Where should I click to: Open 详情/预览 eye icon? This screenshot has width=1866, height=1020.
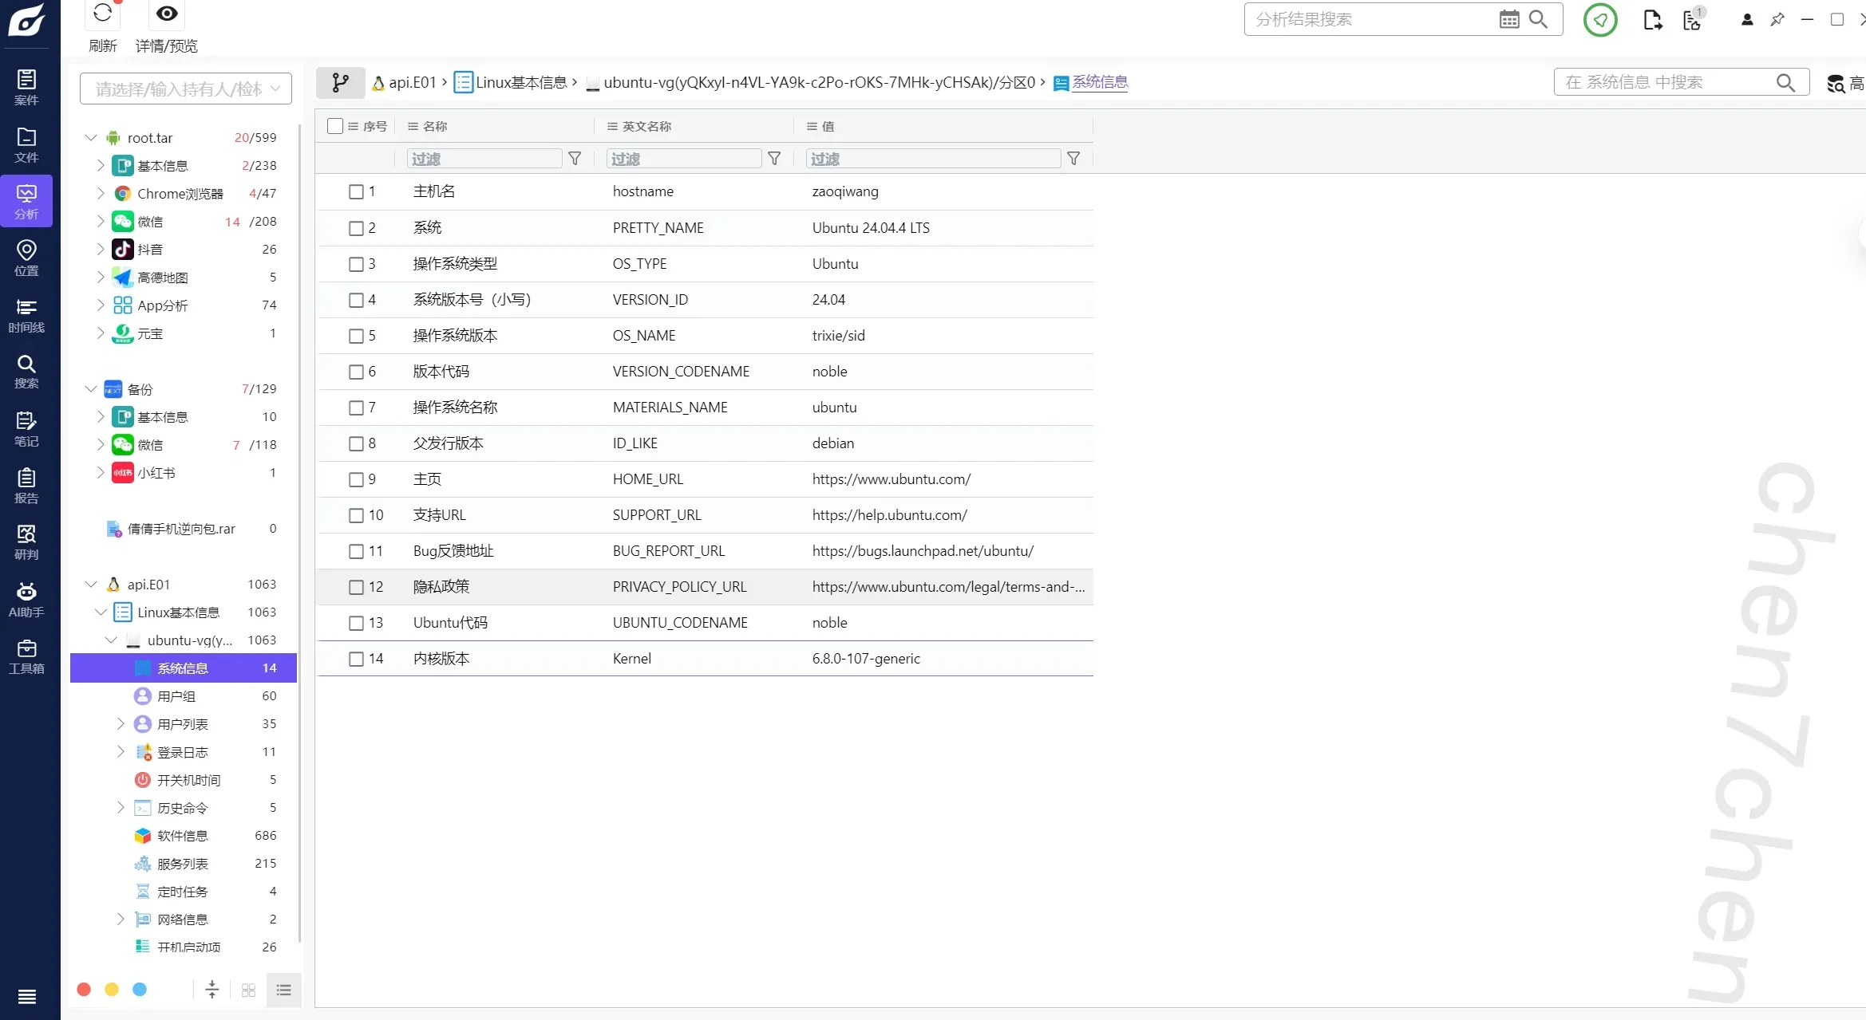pyautogui.click(x=166, y=14)
